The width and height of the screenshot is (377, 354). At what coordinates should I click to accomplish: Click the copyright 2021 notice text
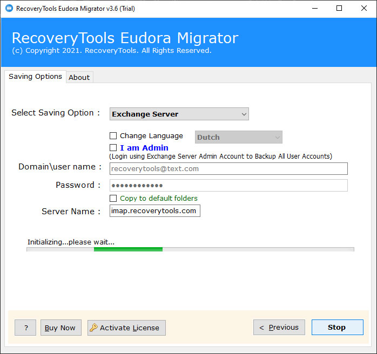click(x=112, y=51)
